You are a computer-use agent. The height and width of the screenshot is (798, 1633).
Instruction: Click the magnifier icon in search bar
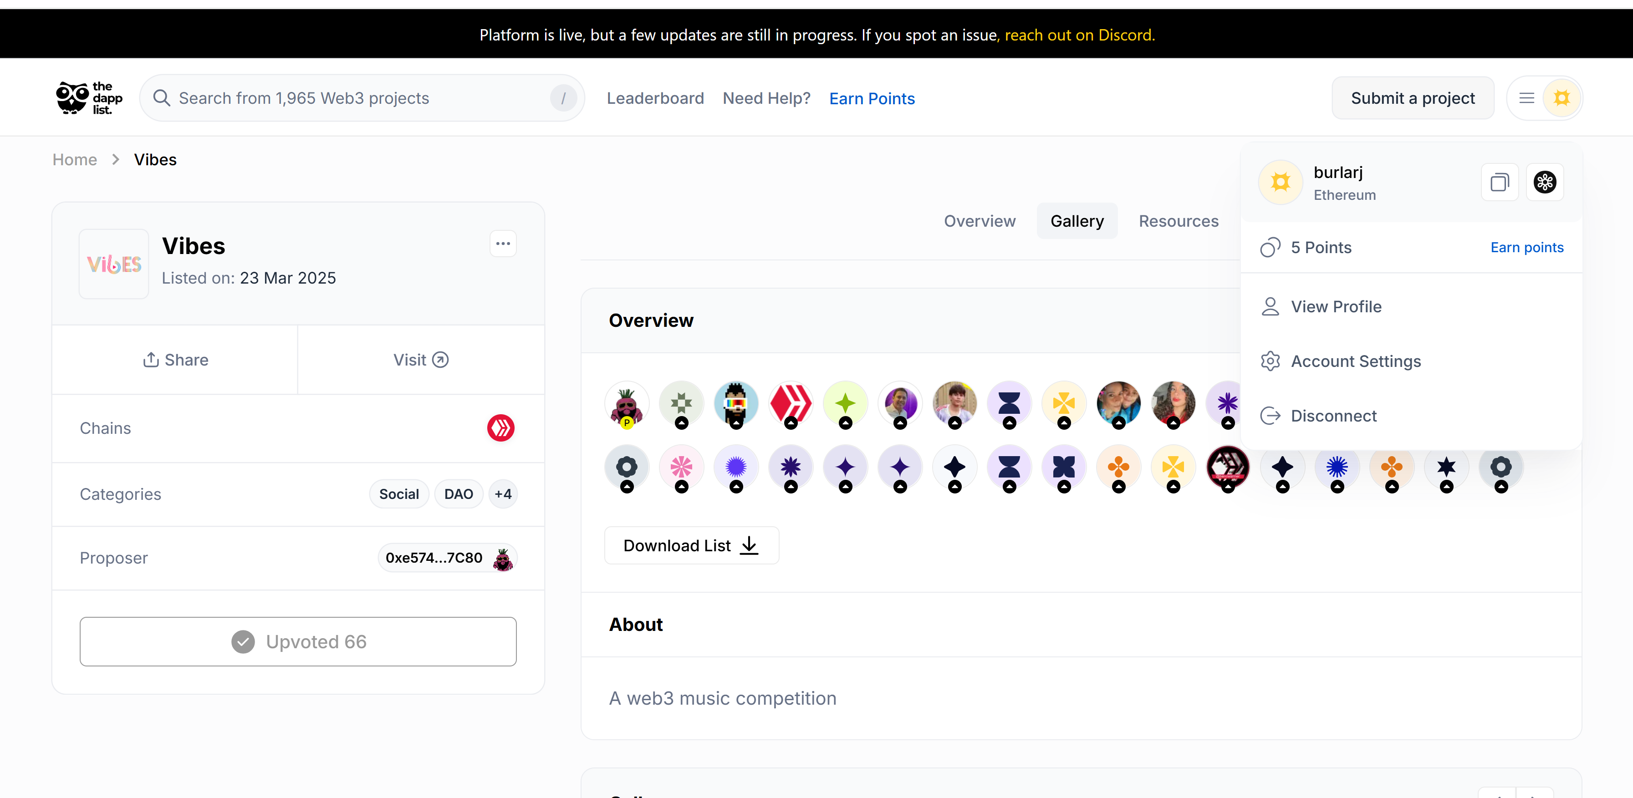[x=162, y=98]
